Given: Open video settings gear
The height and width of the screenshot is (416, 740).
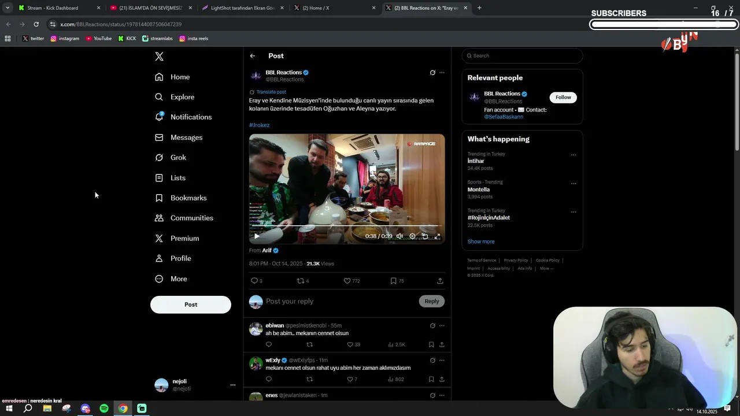Looking at the screenshot, I should point(412,236).
